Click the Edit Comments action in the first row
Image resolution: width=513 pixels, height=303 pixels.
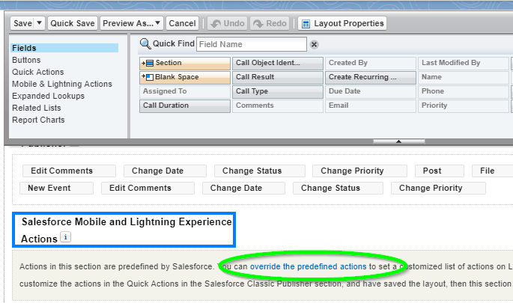(x=69, y=171)
